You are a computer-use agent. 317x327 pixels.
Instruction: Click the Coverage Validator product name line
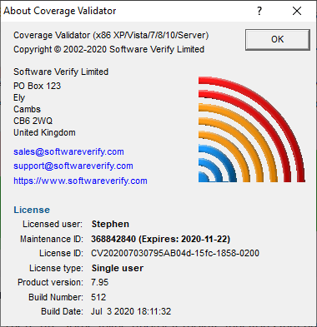111,35
